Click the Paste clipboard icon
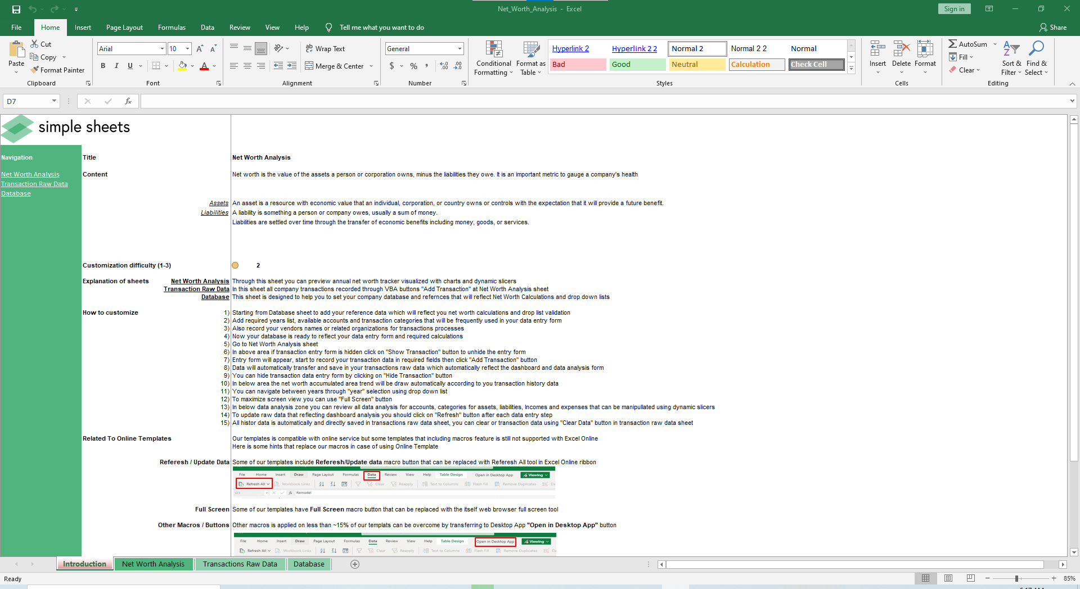 (x=16, y=51)
